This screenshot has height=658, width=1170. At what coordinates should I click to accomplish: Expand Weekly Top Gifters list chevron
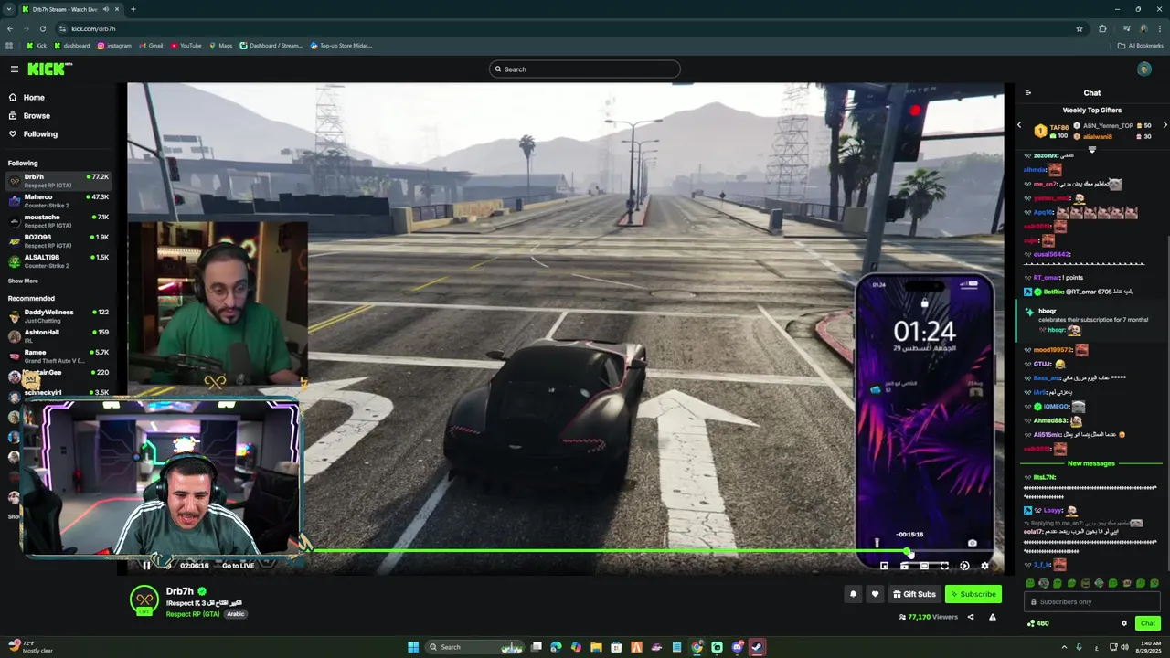[x=1091, y=149]
